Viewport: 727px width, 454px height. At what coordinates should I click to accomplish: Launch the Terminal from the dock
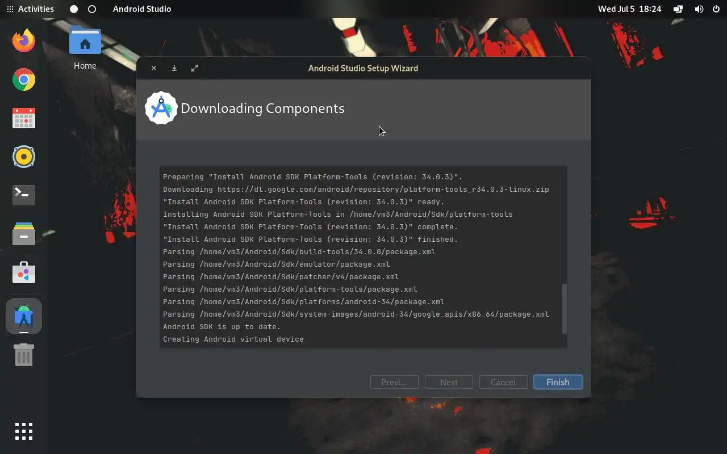point(24,195)
